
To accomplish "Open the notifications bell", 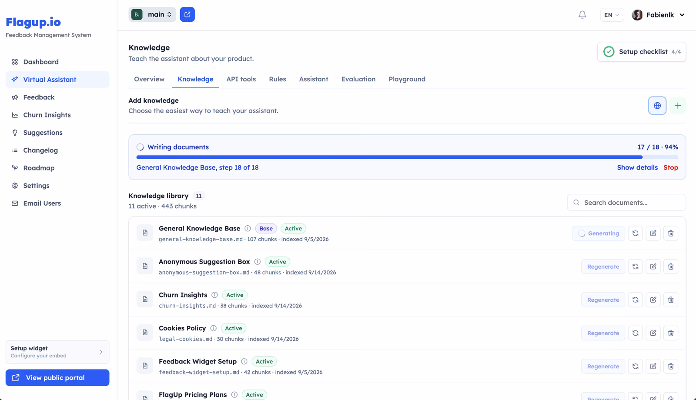I will [582, 15].
